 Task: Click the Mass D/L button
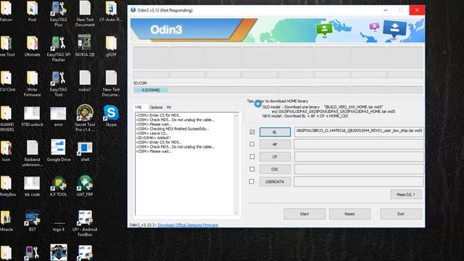pos(406,194)
